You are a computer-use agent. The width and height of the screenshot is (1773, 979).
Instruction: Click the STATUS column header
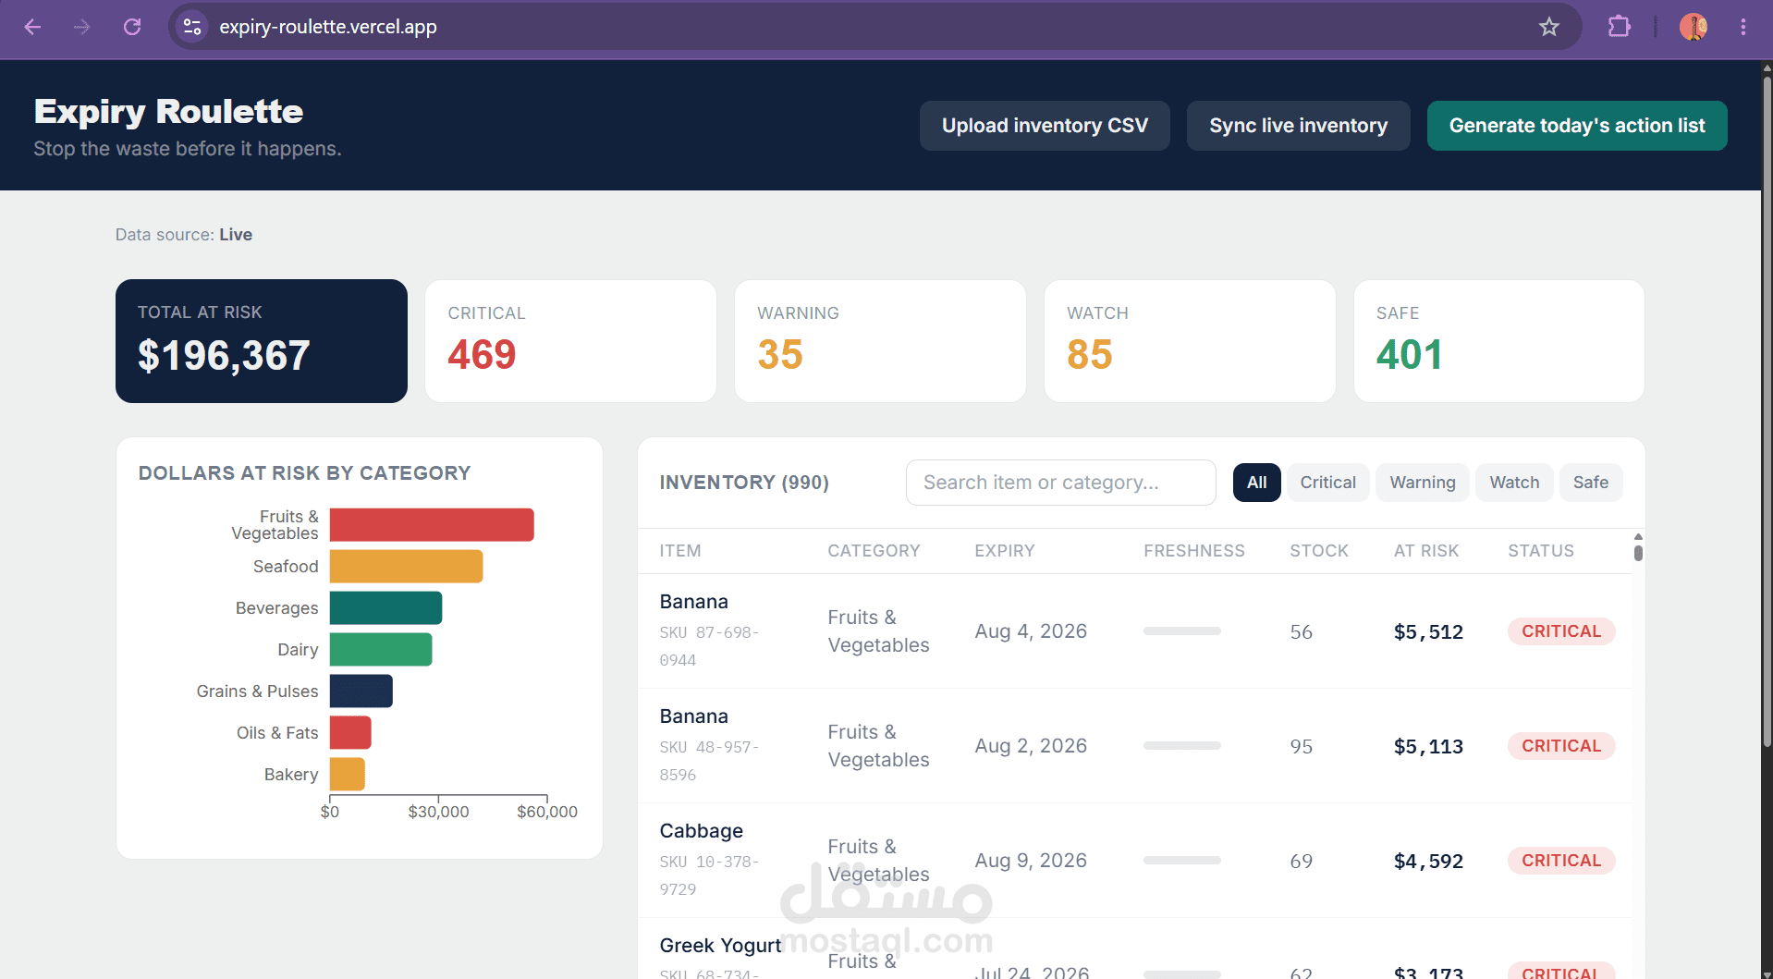click(1541, 551)
